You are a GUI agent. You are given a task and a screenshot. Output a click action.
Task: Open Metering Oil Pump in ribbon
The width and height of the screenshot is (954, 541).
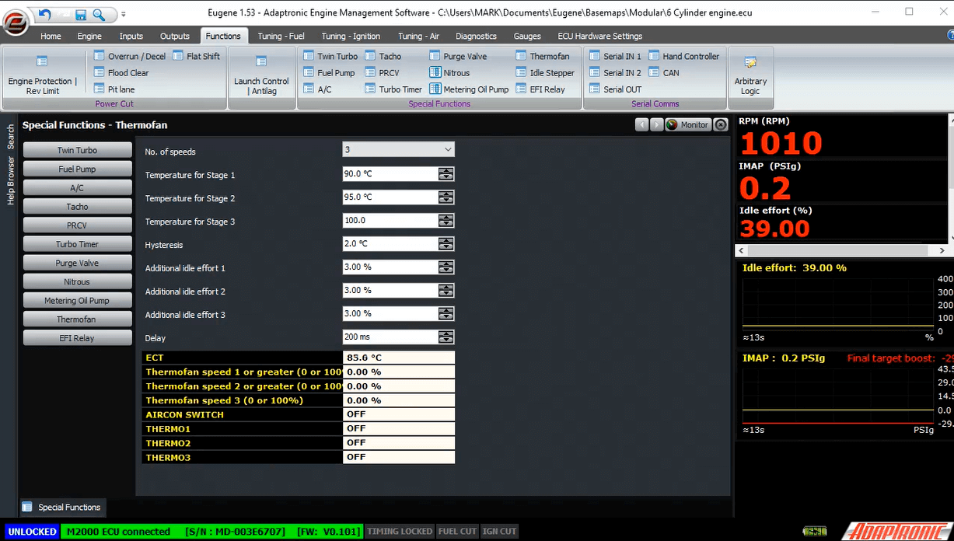pyautogui.click(x=469, y=89)
